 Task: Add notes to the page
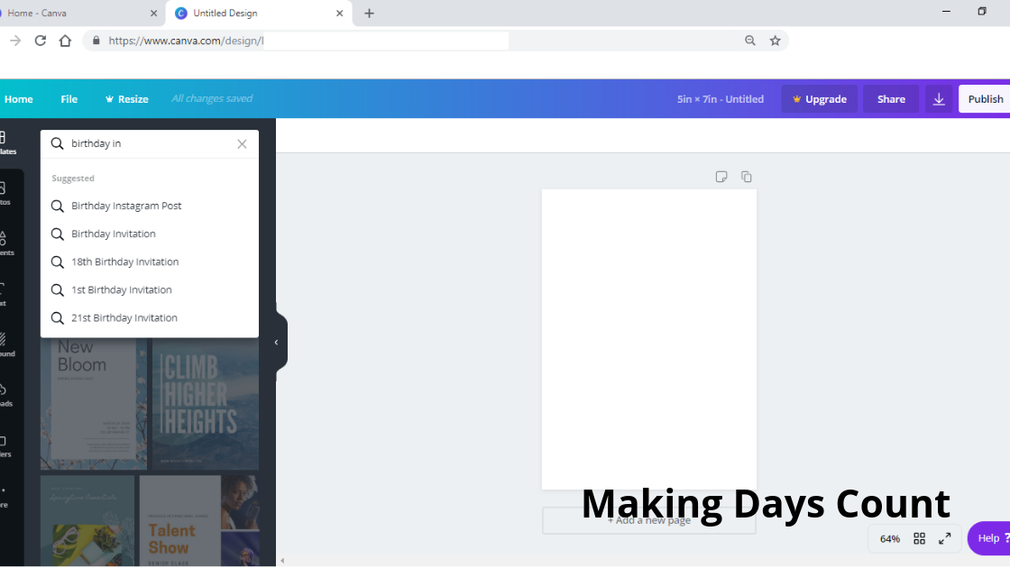click(721, 177)
